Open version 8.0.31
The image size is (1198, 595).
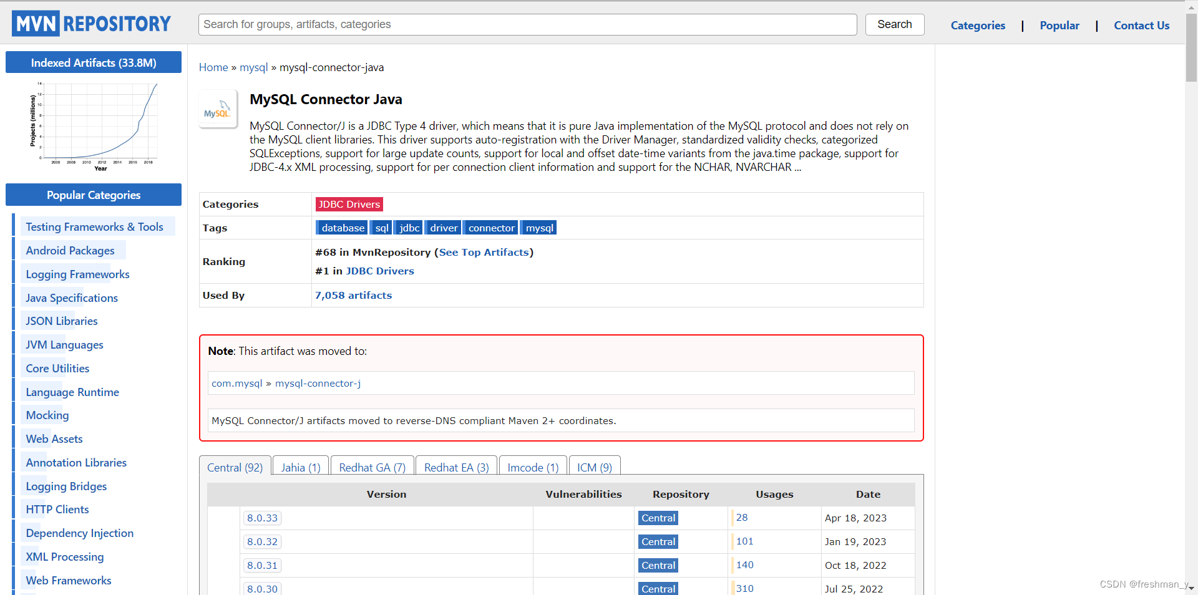262,565
